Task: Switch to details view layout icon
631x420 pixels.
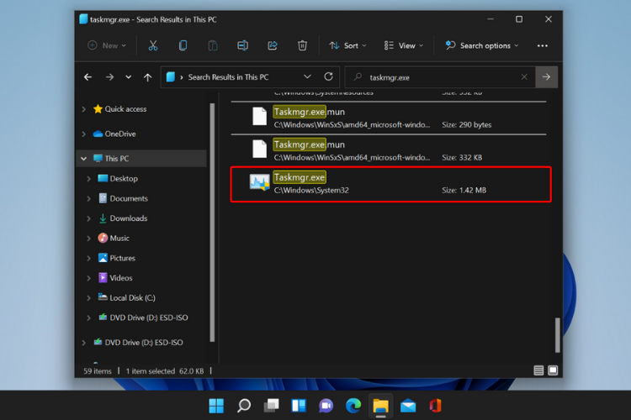Action: (x=538, y=370)
